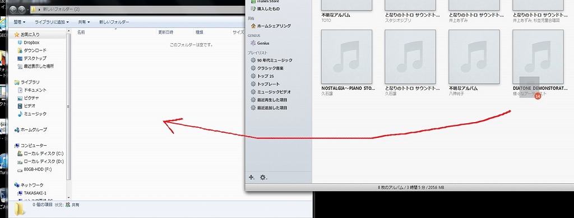This screenshot has height=218, width=574.
Task: Open the 整理 dropdown menu
Action: (20, 22)
